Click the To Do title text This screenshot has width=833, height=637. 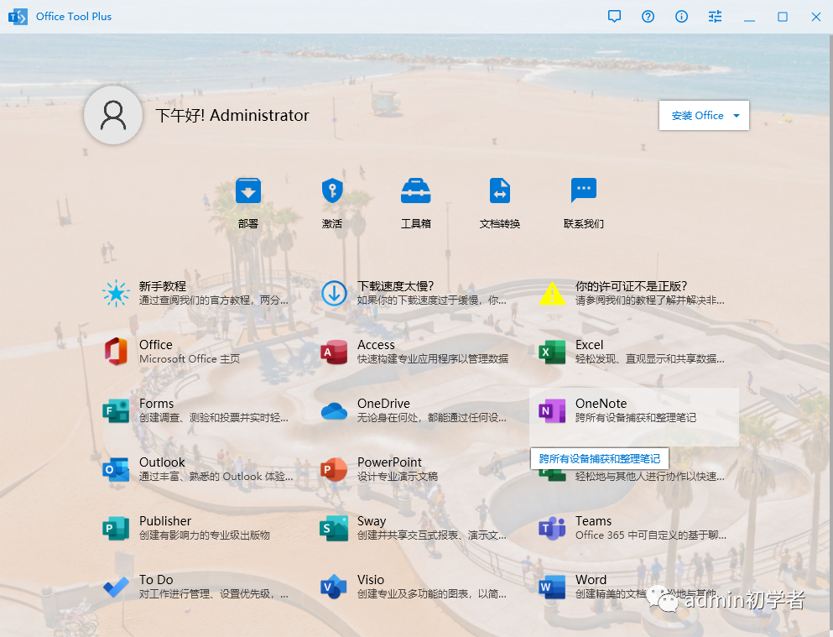(156, 580)
